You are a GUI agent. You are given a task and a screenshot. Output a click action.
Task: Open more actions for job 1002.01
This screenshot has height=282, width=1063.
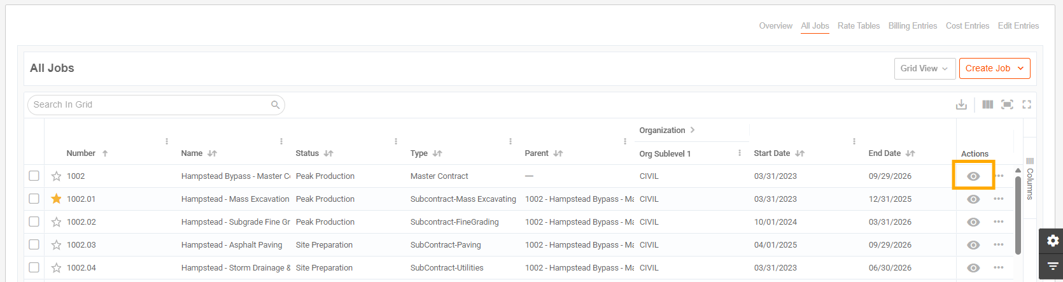tap(999, 199)
